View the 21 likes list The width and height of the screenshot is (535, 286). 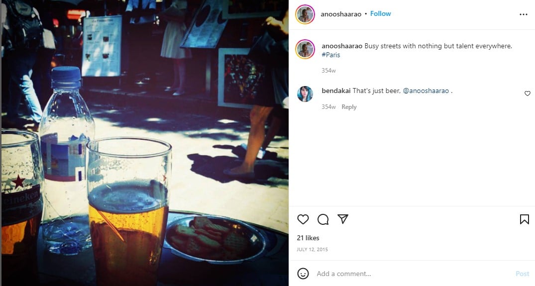coord(308,238)
